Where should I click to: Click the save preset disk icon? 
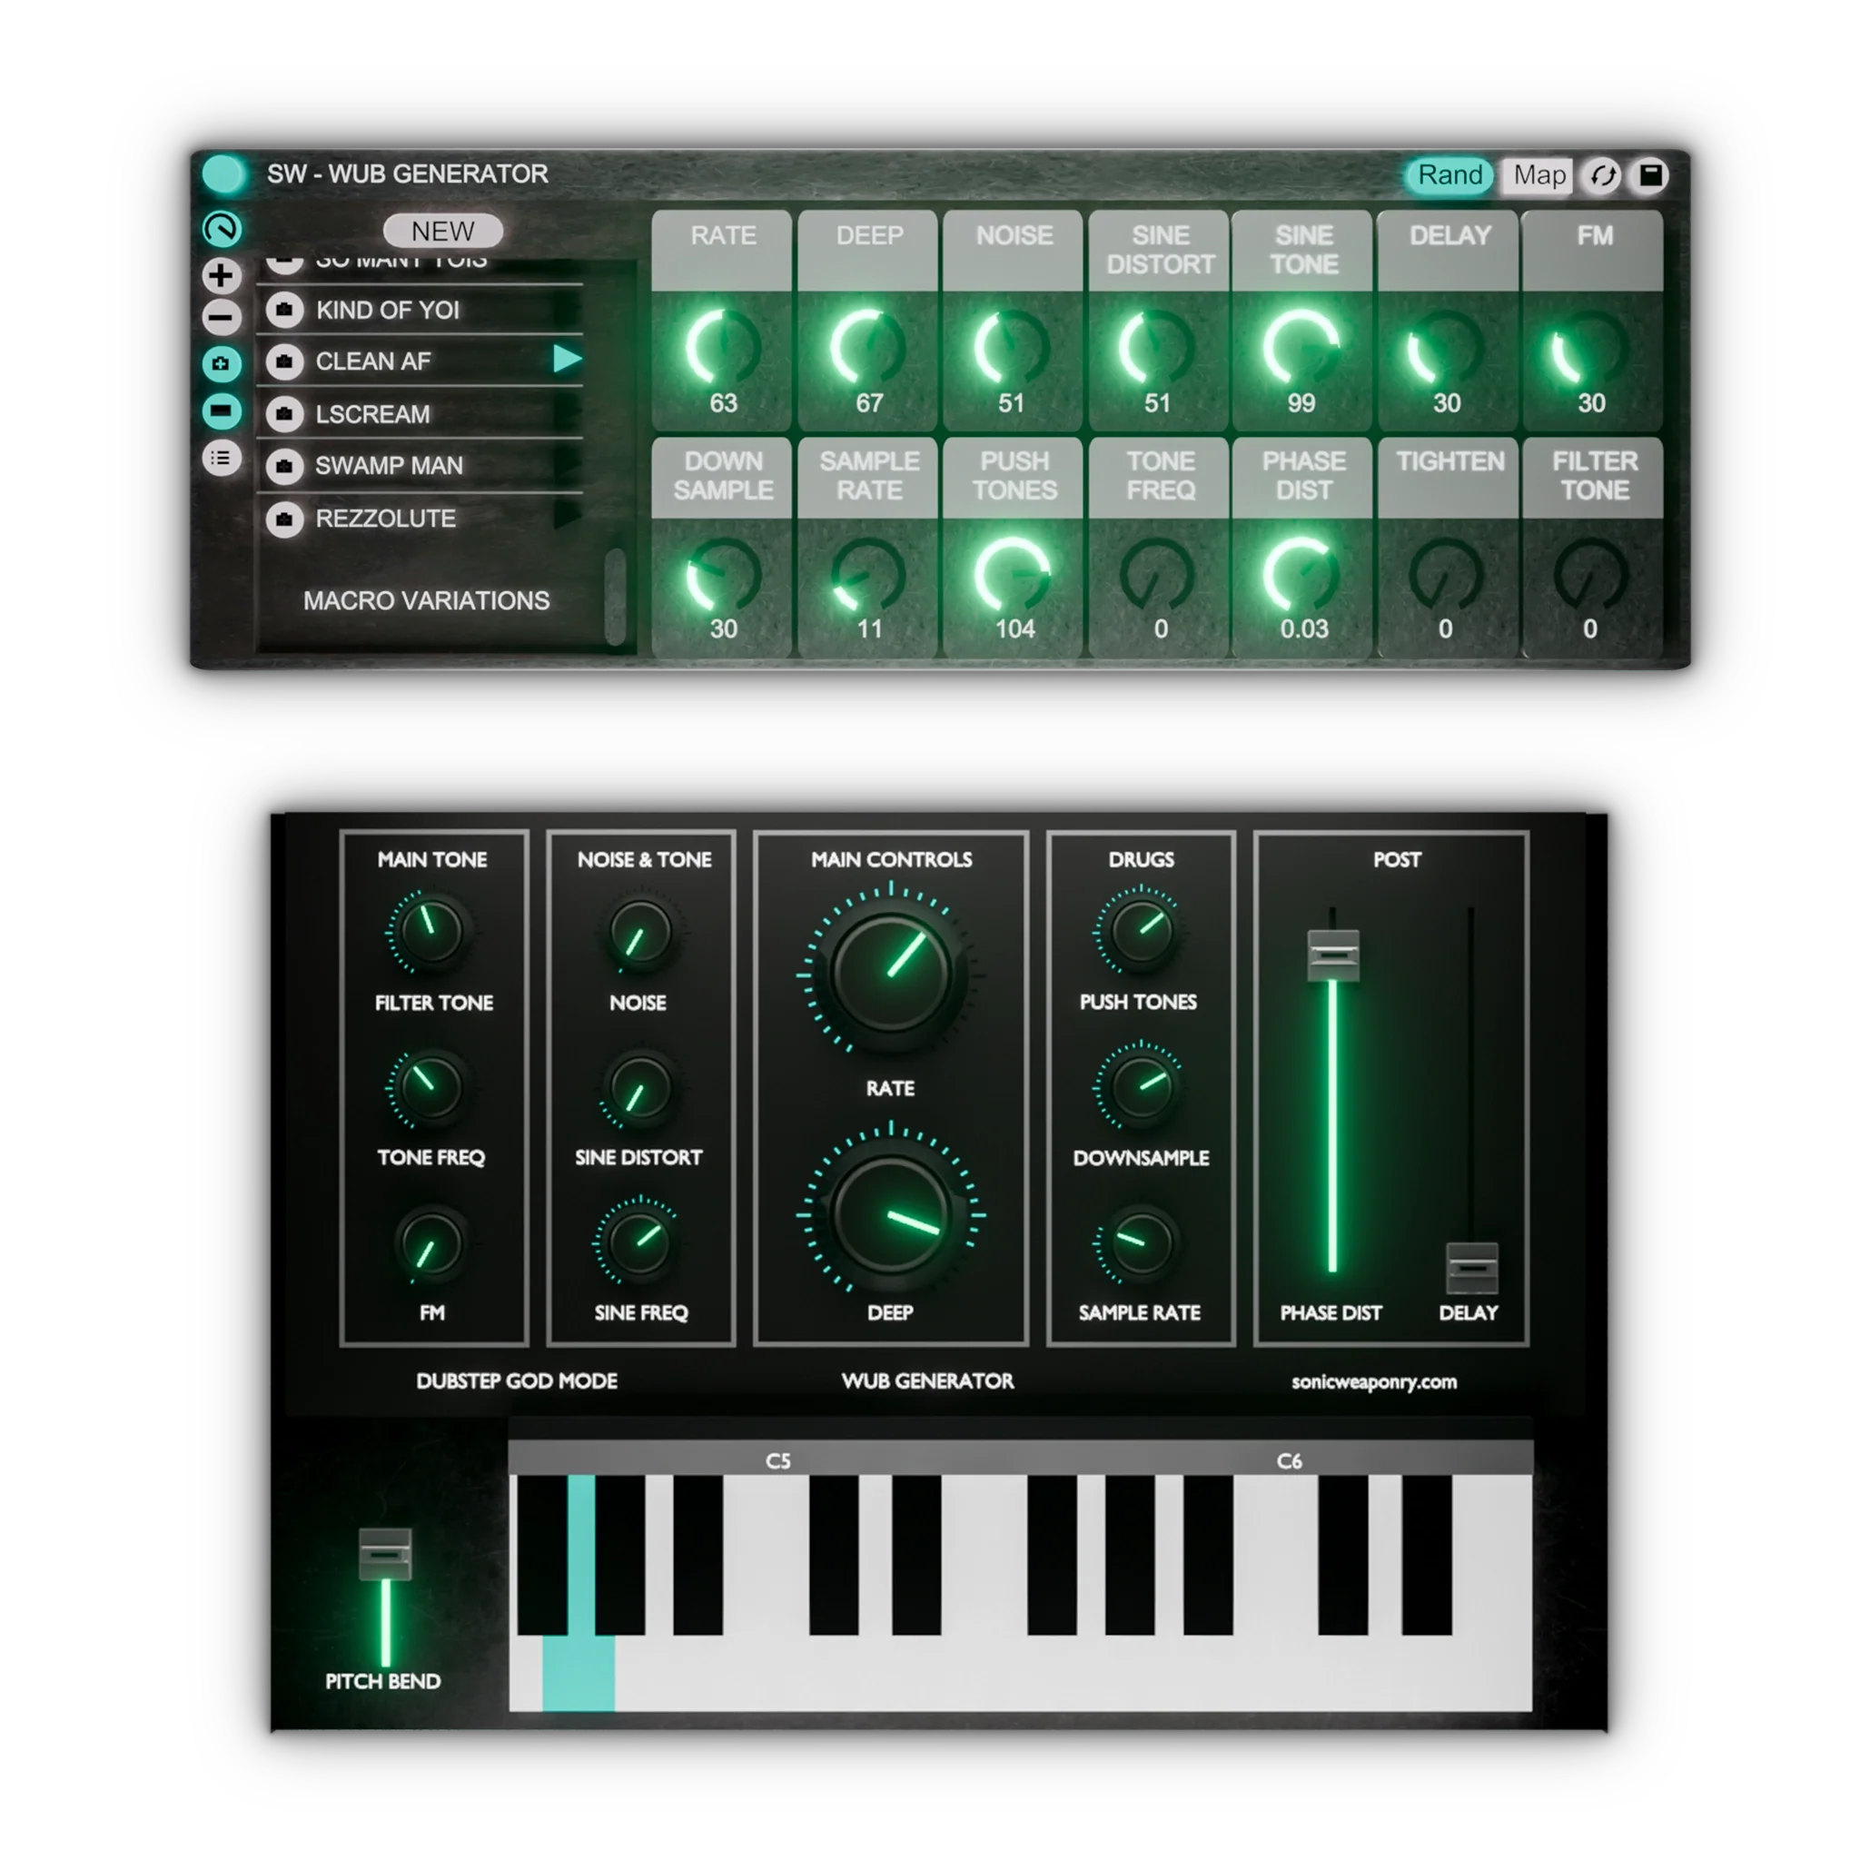1650,175
